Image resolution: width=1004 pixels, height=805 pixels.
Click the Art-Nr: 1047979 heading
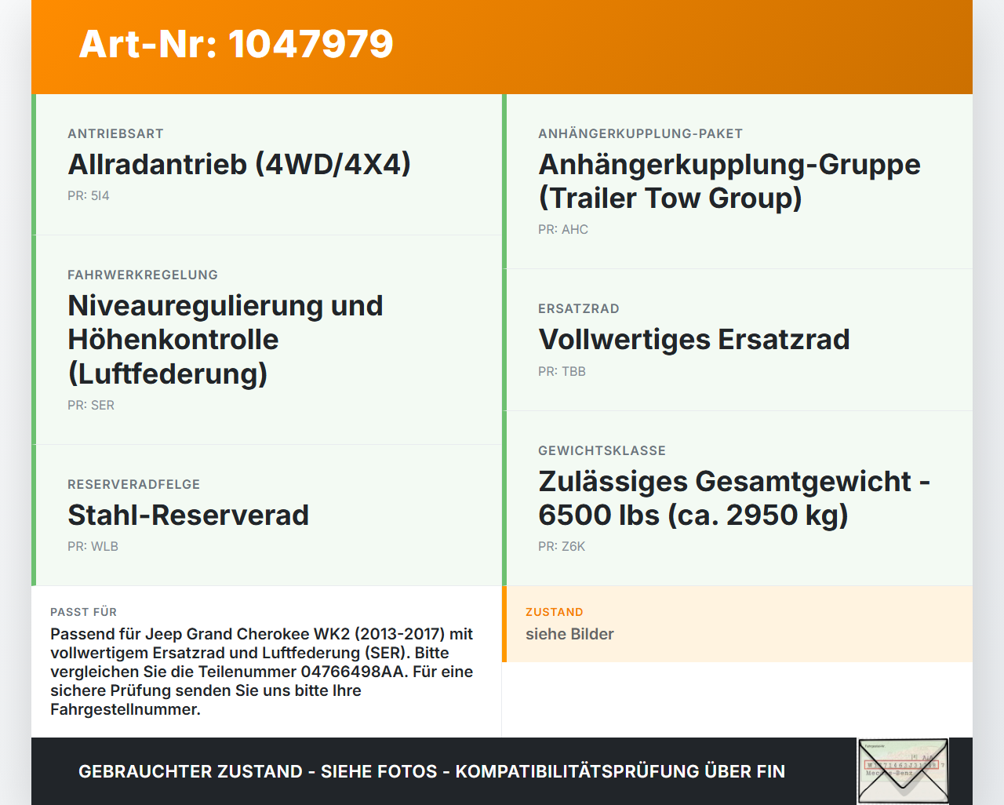[x=236, y=44]
